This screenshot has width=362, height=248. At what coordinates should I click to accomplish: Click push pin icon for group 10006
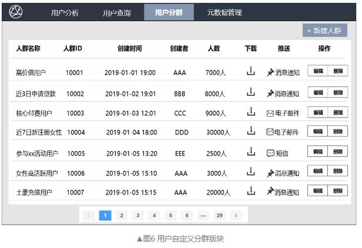(x=270, y=173)
